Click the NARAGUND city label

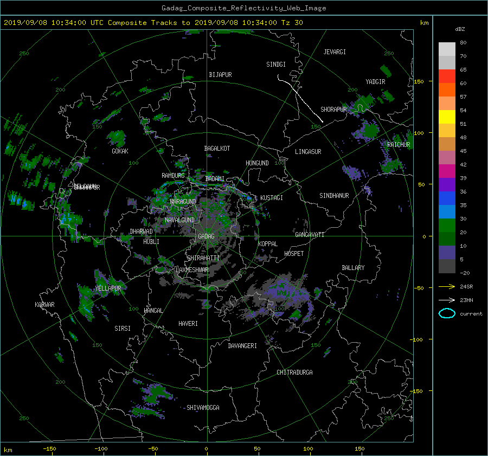(183, 202)
